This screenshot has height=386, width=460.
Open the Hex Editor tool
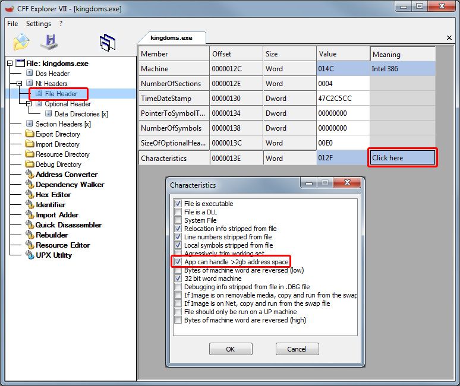pyautogui.click(x=53, y=195)
